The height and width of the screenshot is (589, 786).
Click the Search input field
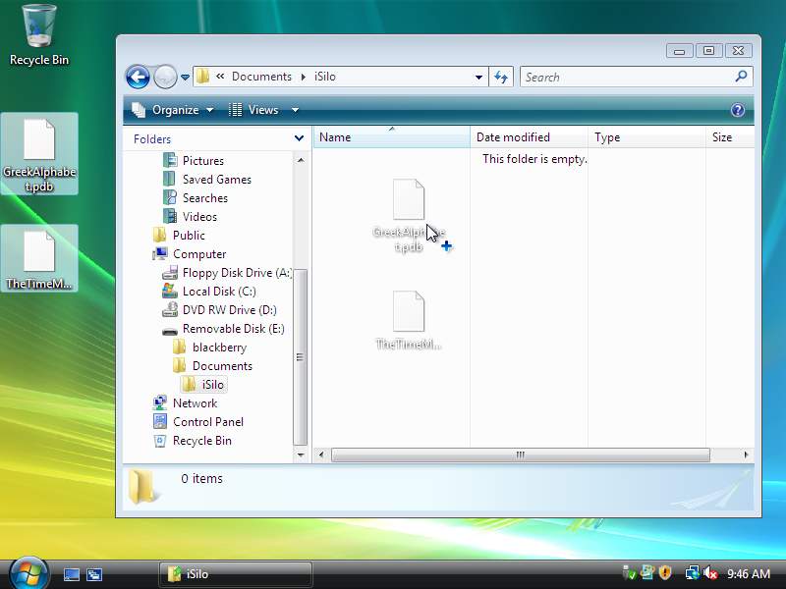[629, 77]
